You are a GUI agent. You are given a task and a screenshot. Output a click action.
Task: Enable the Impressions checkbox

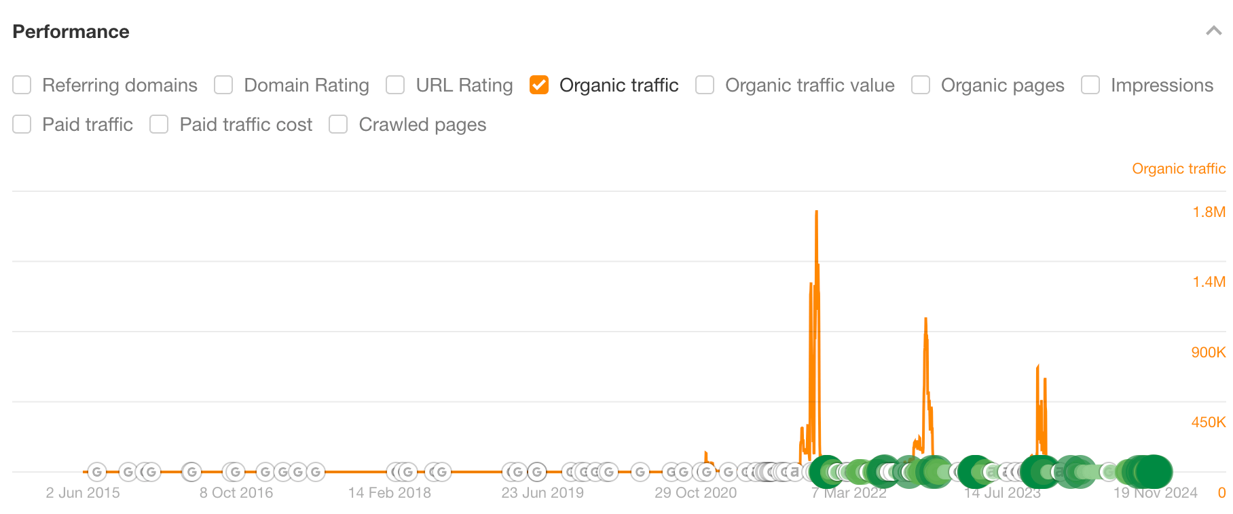pos(1091,85)
